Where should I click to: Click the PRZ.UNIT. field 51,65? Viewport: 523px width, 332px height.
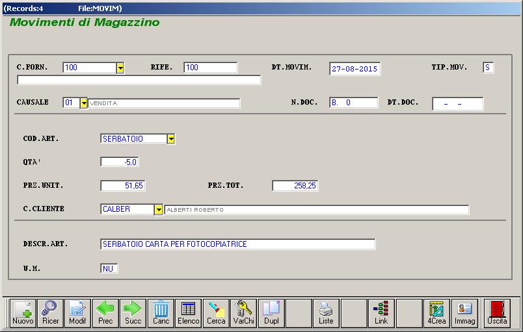[123, 185]
